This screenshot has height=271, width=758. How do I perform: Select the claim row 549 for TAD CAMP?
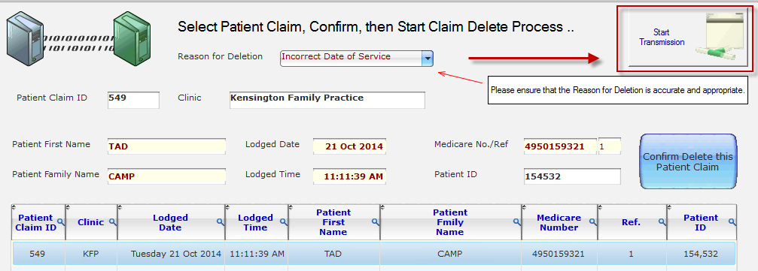pos(373,254)
